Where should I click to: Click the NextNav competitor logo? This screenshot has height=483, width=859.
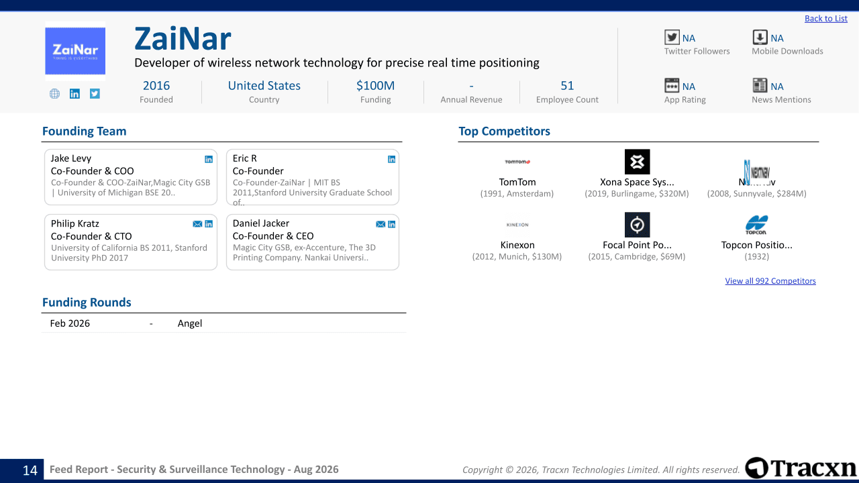(757, 172)
